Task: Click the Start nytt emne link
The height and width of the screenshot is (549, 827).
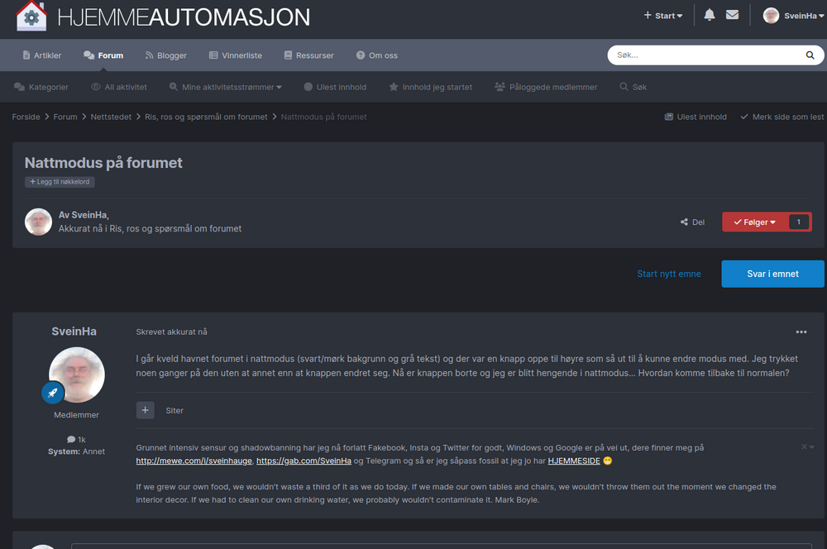Action: tap(668, 274)
